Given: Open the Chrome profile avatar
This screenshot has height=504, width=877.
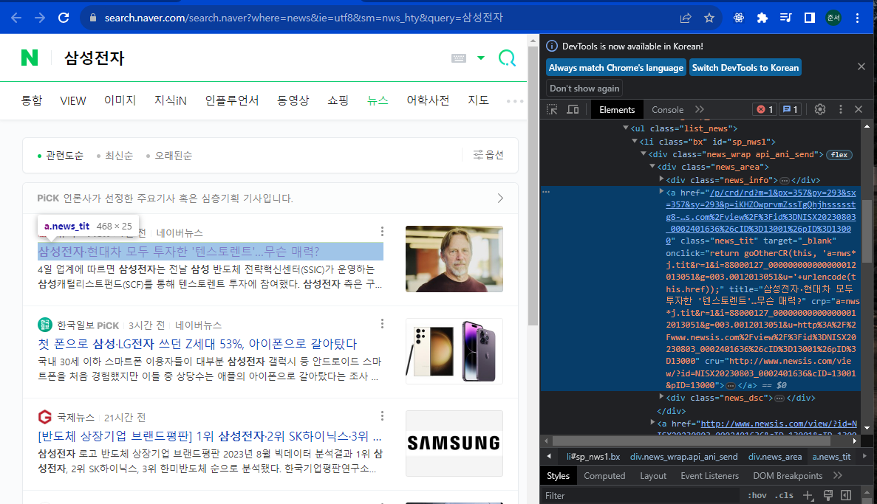Looking at the screenshot, I should click(833, 18).
